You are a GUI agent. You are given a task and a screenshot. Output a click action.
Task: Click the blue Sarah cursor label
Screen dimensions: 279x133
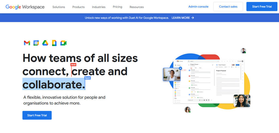[x=87, y=78]
